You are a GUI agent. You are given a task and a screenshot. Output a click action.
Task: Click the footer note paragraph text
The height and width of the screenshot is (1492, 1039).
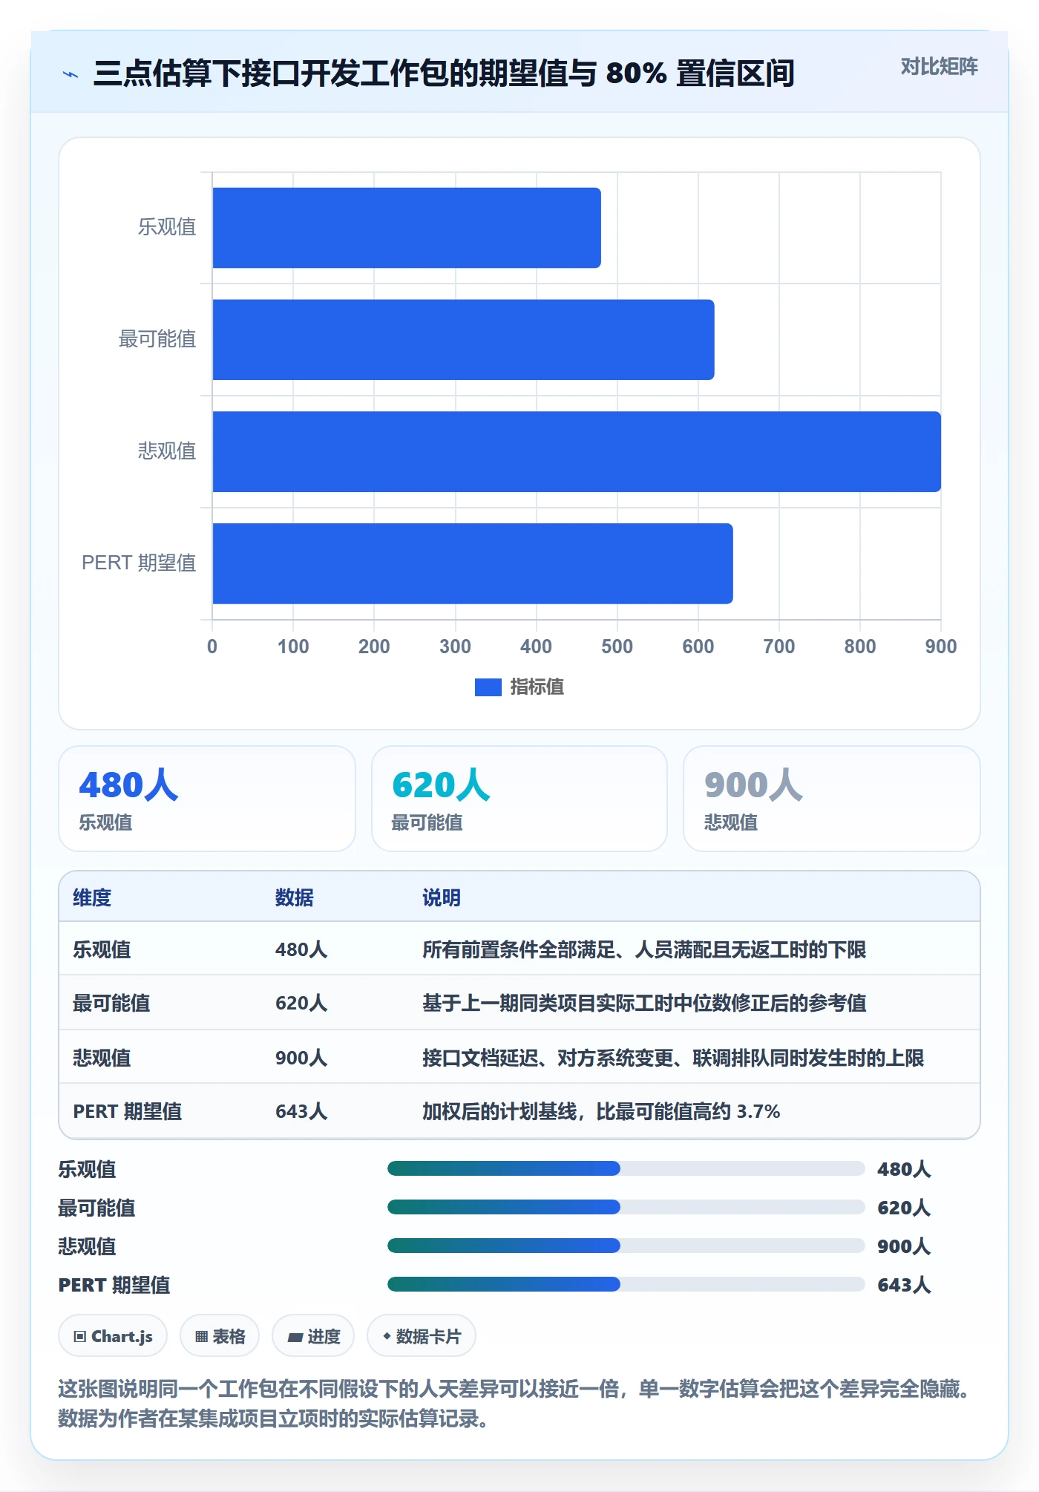coord(516,1404)
